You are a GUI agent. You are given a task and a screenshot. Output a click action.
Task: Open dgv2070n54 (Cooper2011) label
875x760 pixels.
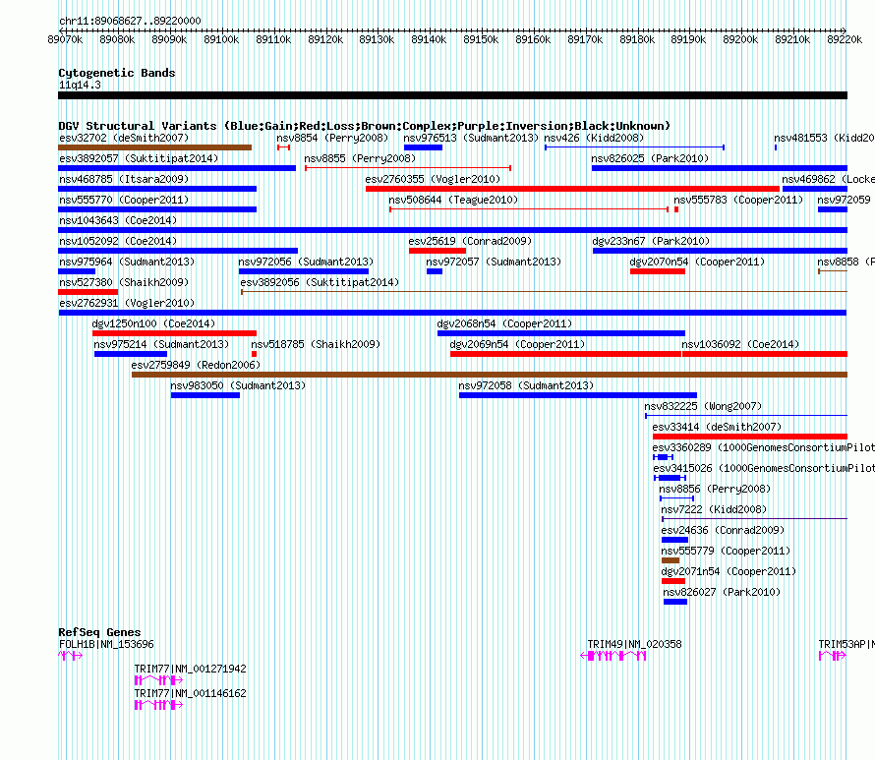[697, 262]
